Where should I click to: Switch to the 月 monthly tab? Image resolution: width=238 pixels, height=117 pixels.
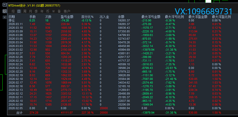30,11
